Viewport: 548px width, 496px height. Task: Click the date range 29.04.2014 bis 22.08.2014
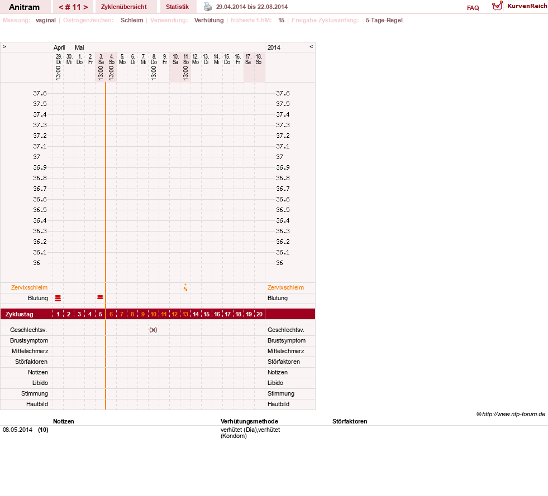pos(252,7)
